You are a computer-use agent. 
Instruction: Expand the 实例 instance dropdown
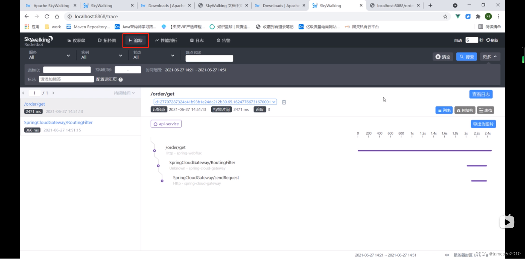(x=102, y=55)
